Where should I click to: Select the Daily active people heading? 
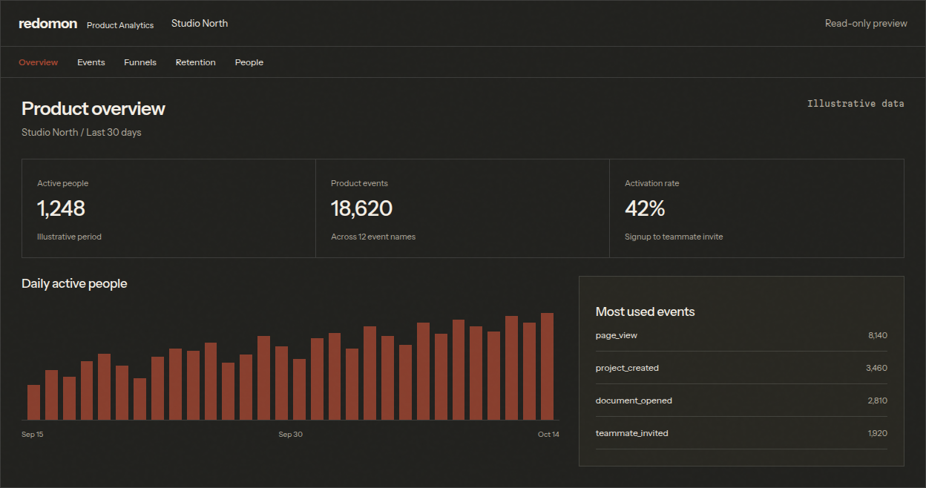pos(74,284)
